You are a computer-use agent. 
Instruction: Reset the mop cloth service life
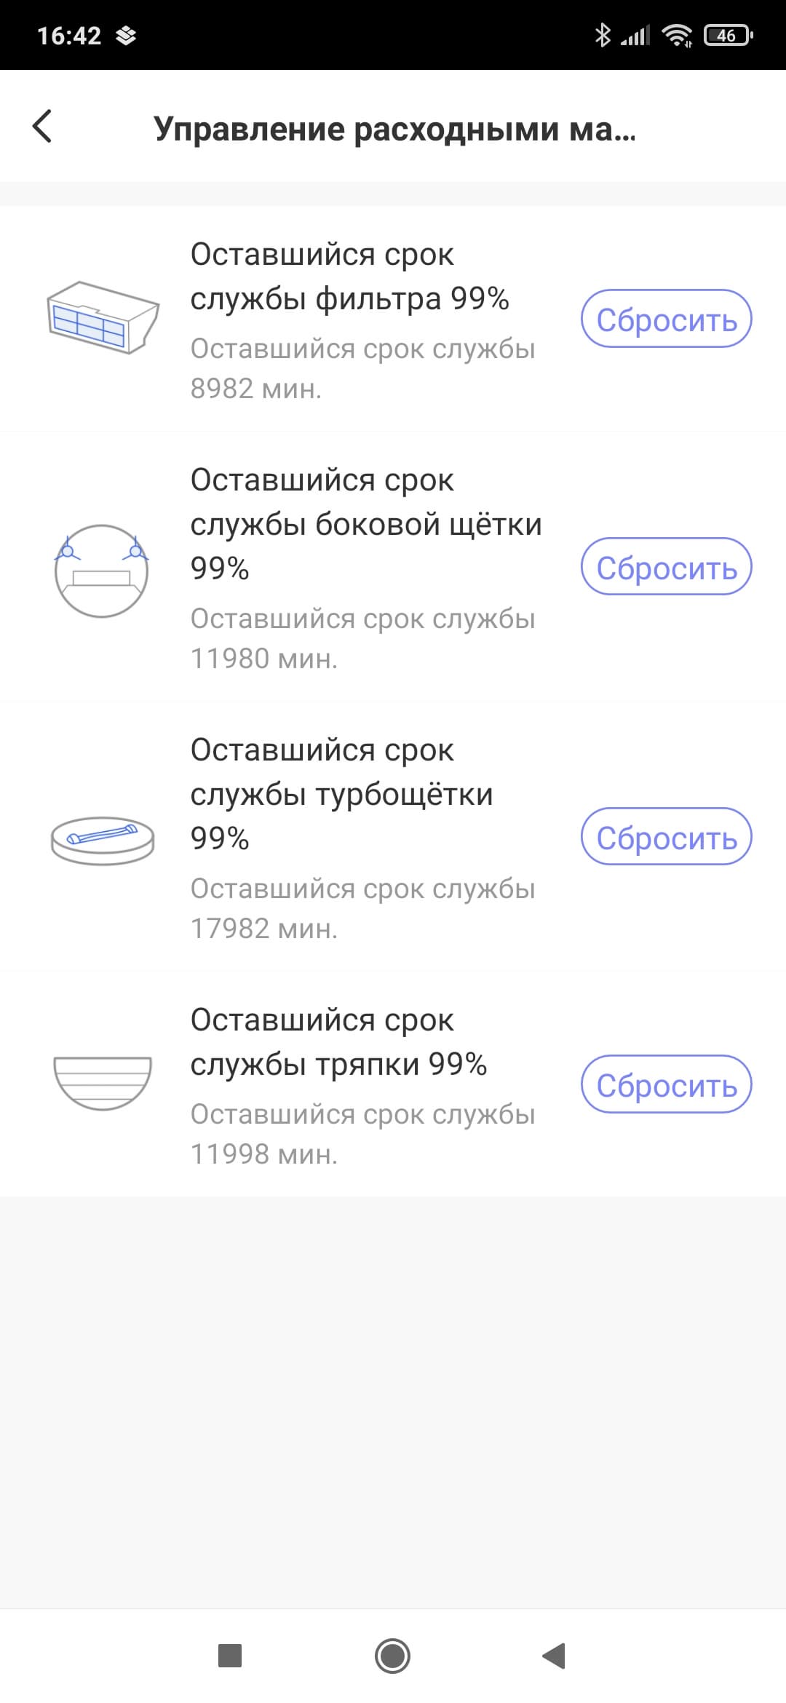[666, 1084]
